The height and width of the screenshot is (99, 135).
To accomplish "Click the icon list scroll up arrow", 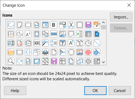I will click(x=104, y=22).
